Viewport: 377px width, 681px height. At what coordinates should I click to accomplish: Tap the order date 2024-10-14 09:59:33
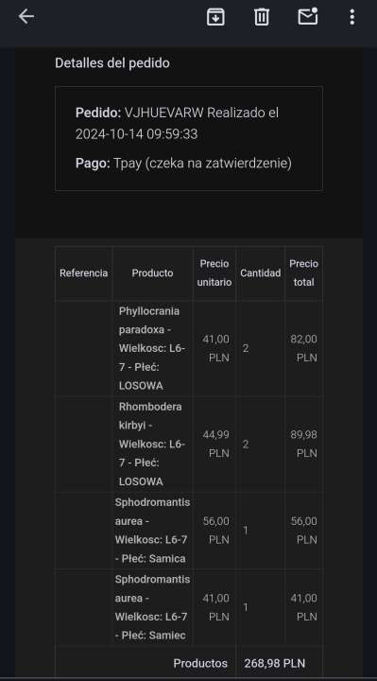pyautogui.click(x=137, y=133)
